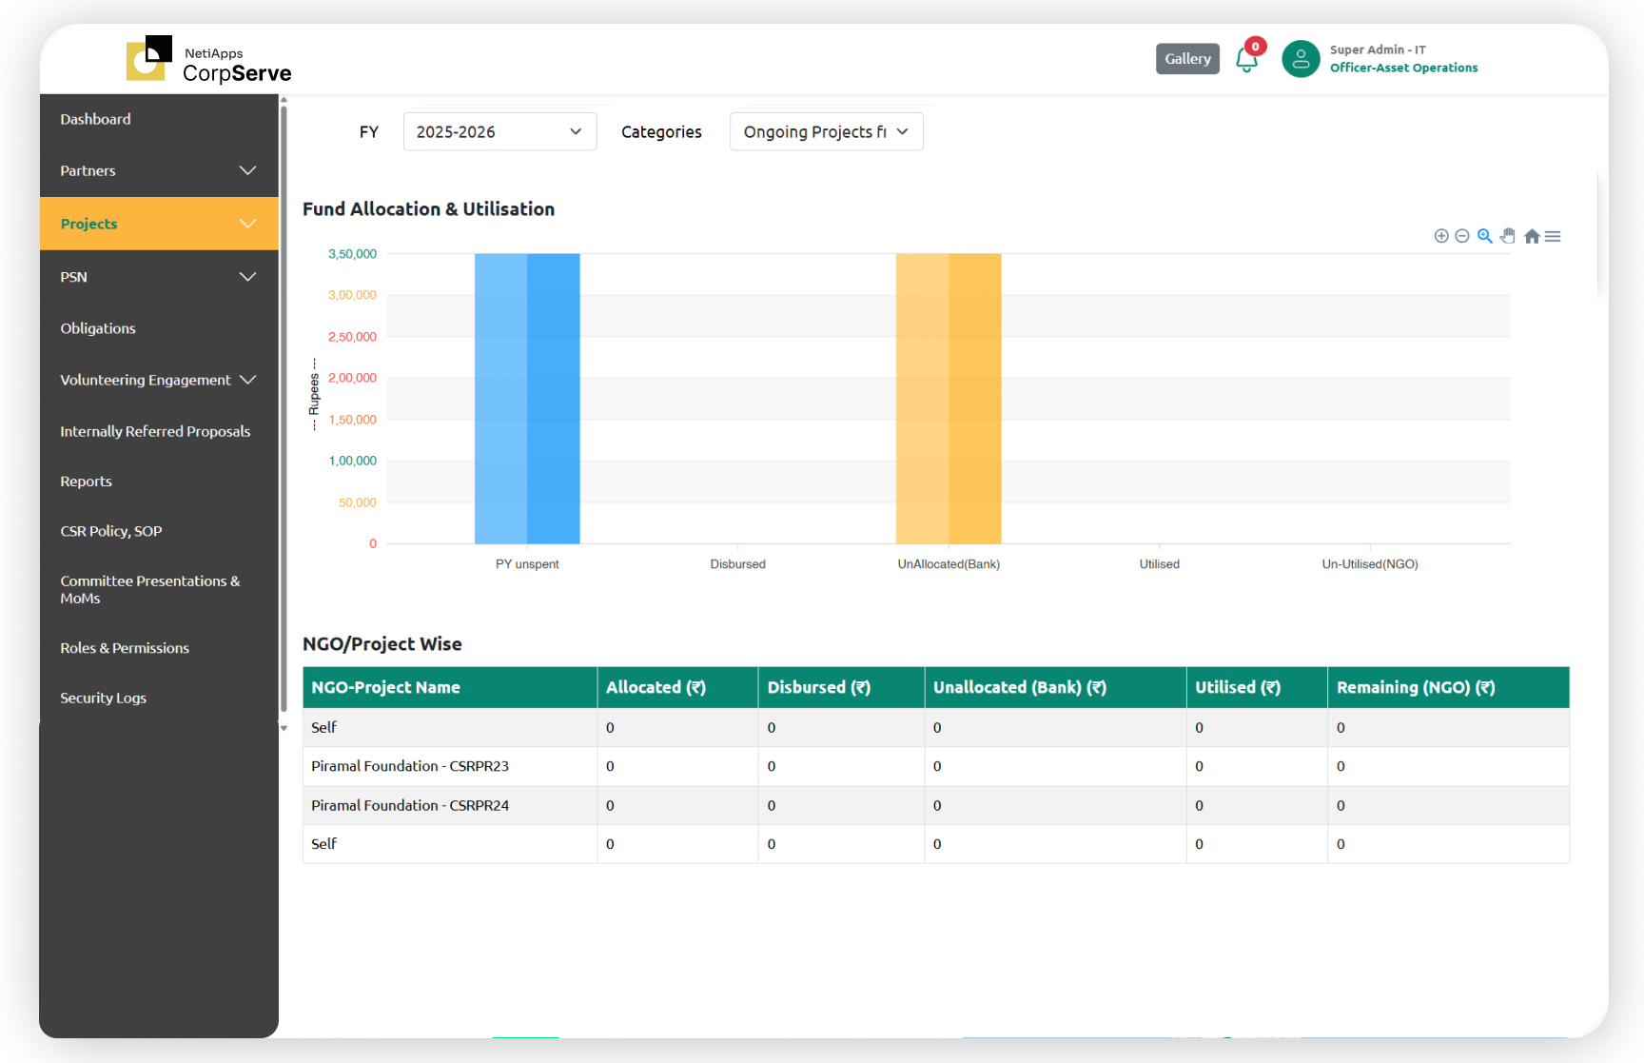Image resolution: width=1644 pixels, height=1063 pixels.
Task: Open the Categories dropdown
Action: click(x=826, y=132)
